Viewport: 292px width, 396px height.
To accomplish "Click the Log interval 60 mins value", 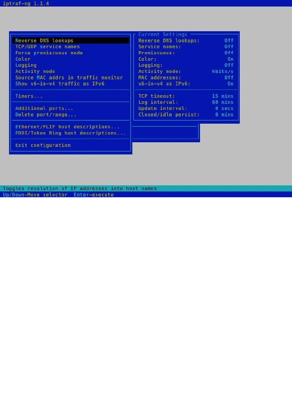I will pos(223,102).
